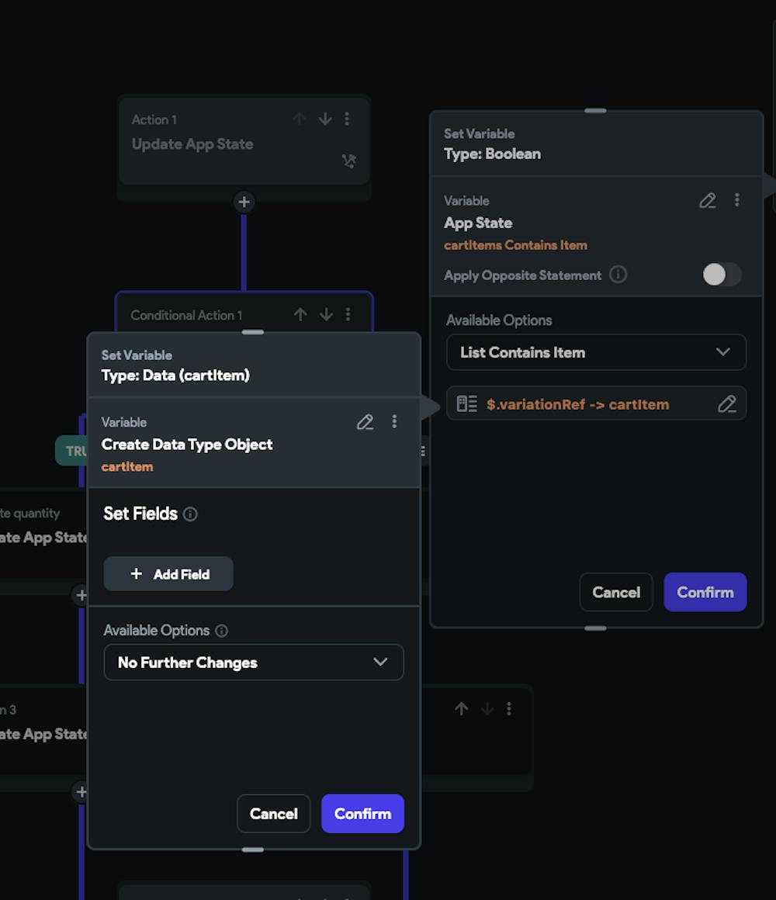The width and height of the screenshot is (776, 900).
Task: Cancel the cartItem Set Variable panel
Action: pyautogui.click(x=273, y=814)
